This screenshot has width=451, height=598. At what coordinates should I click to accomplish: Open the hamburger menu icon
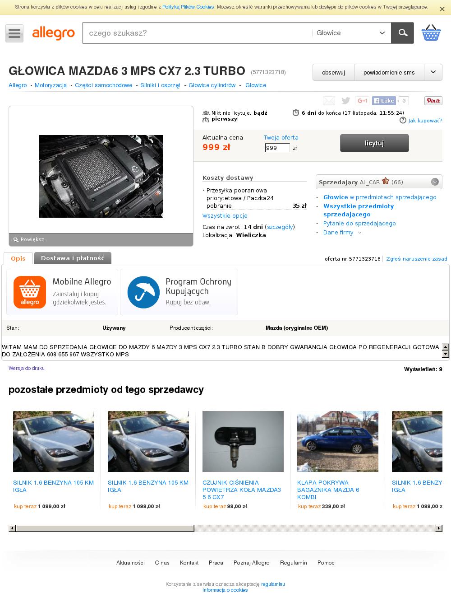point(14,33)
